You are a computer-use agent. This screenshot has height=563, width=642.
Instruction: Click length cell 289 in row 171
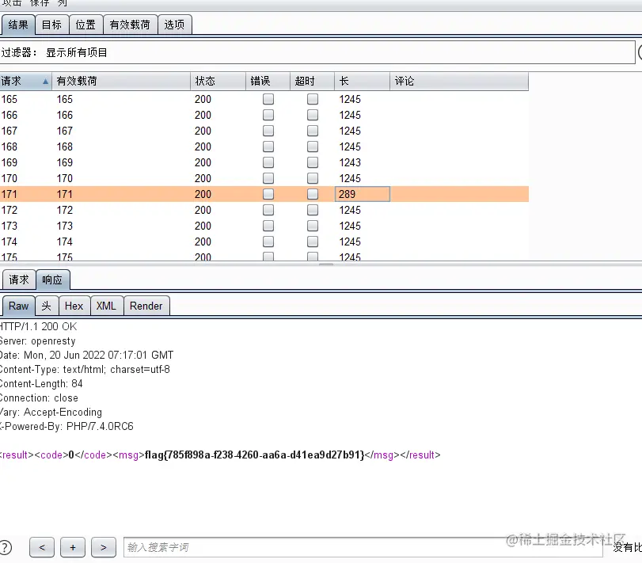363,194
